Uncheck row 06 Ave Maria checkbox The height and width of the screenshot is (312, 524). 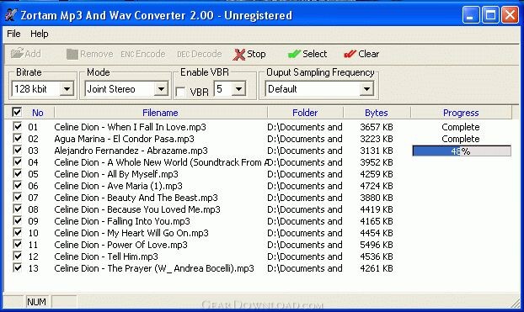17,185
